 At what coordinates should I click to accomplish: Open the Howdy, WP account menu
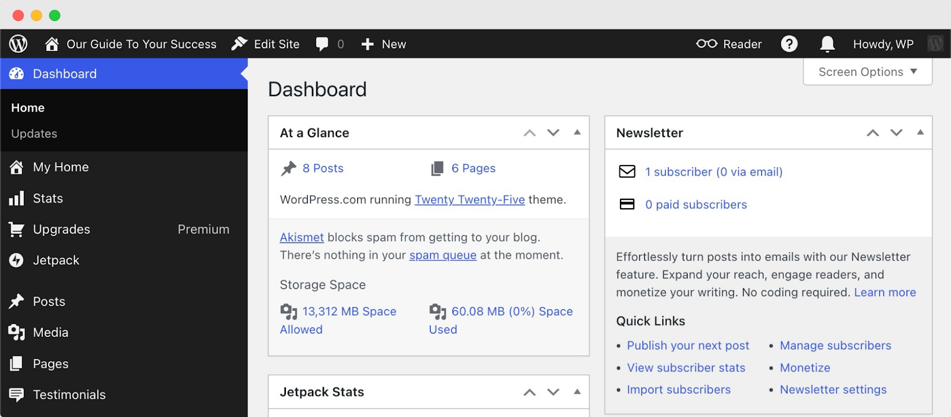(883, 44)
